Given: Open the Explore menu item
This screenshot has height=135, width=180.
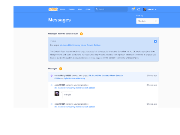Looking at the screenshot, I should tap(72, 9).
